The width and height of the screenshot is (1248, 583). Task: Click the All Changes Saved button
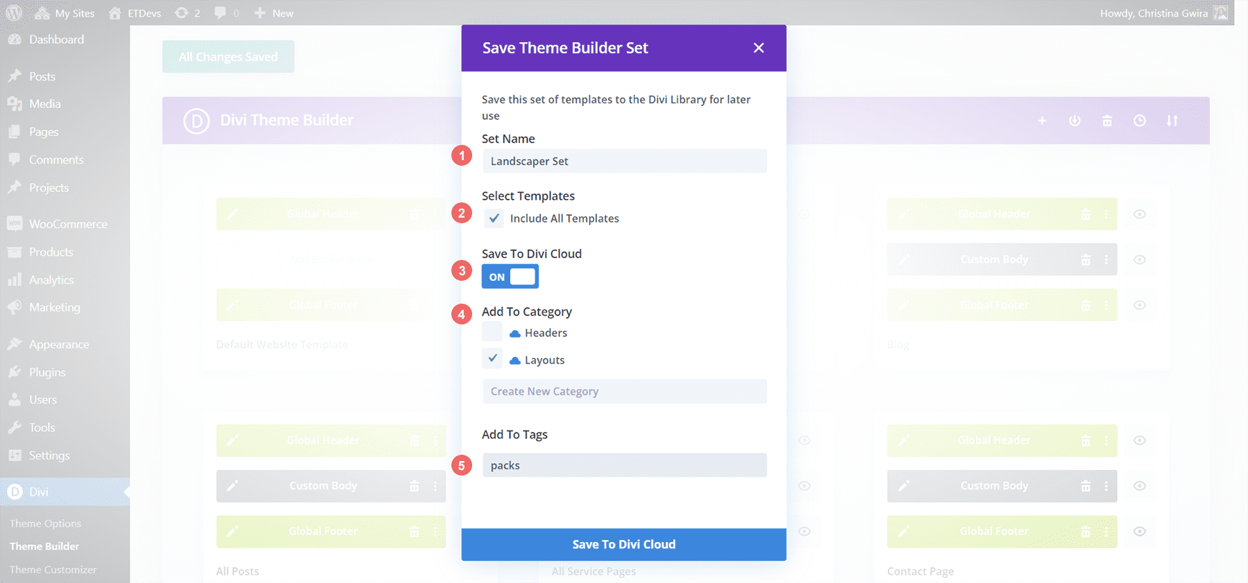click(x=228, y=56)
